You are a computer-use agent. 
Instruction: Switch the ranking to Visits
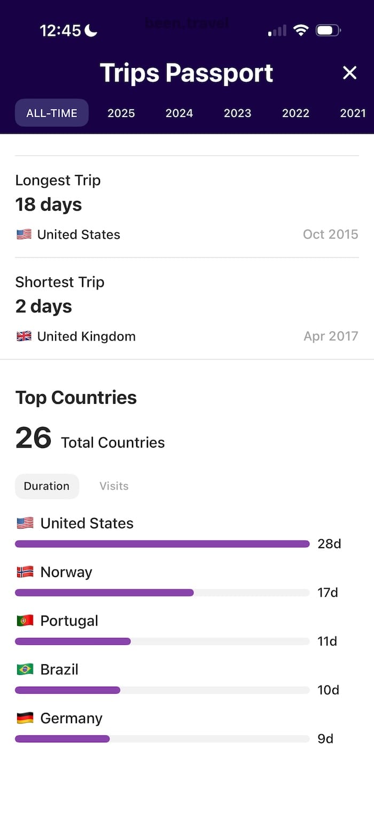(113, 486)
